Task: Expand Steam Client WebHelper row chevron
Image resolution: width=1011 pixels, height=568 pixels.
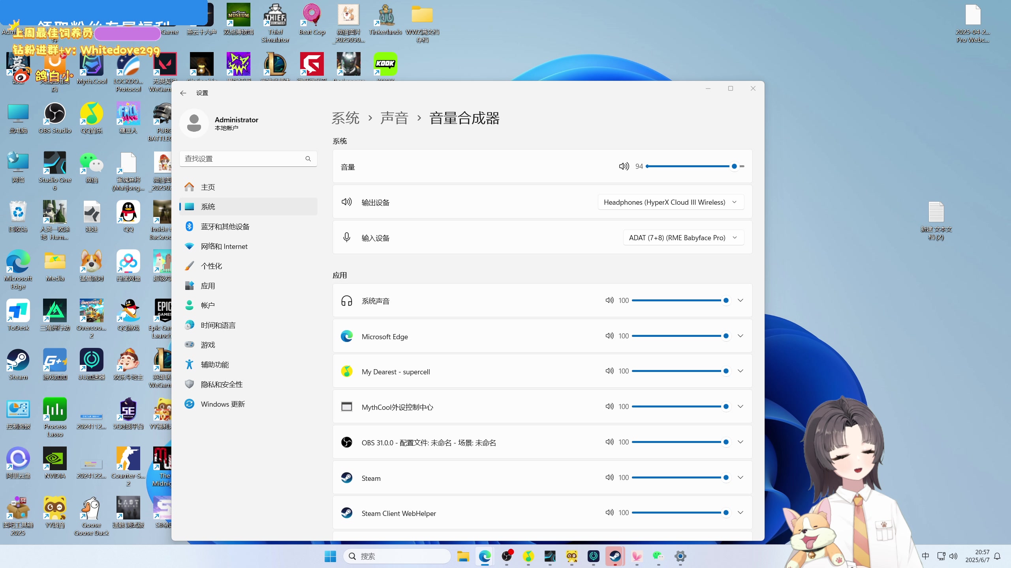Action: [740, 512]
